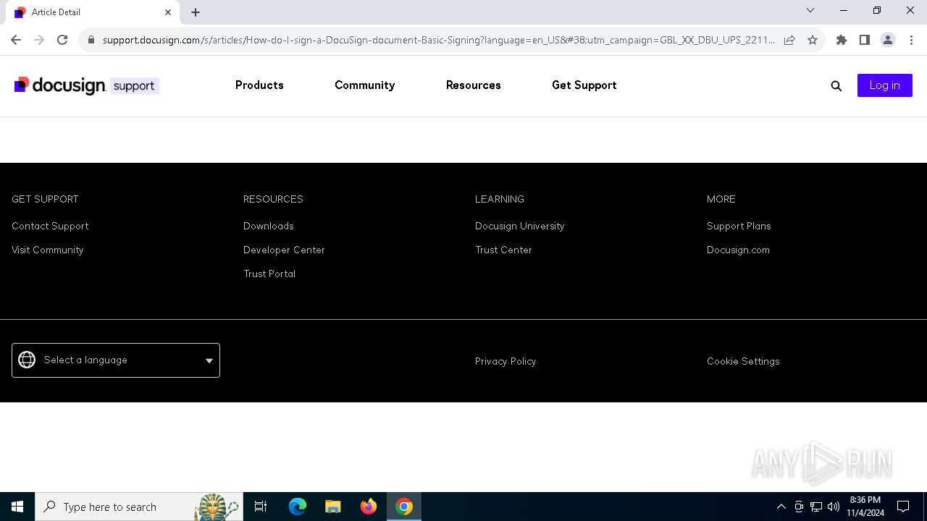This screenshot has height=521, width=927.
Task: Go forward with the browser forward arrow
Action: pos(39,40)
